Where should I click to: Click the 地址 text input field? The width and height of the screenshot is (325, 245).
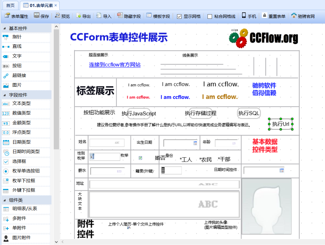tap(164, 184)
